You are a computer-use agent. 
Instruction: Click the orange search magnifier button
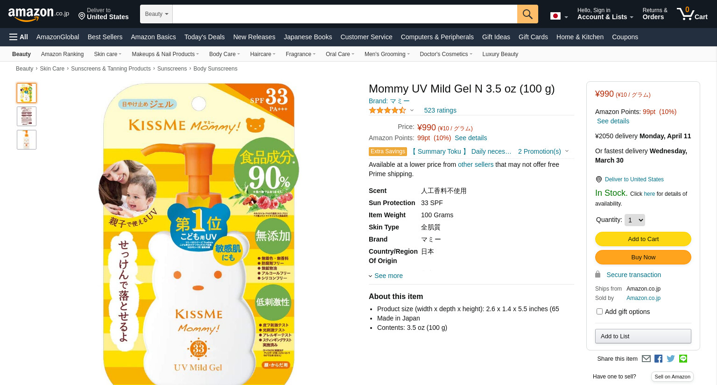(527, 14)
